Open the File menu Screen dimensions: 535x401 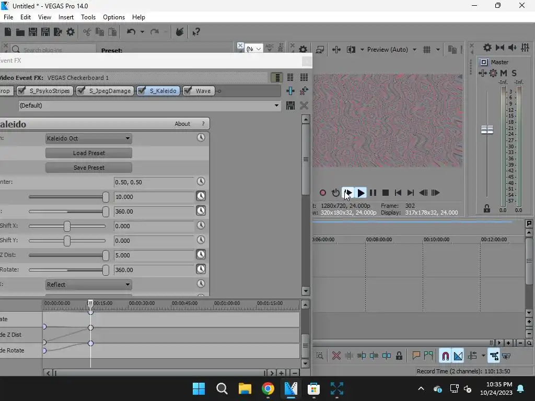pos(8,17)
